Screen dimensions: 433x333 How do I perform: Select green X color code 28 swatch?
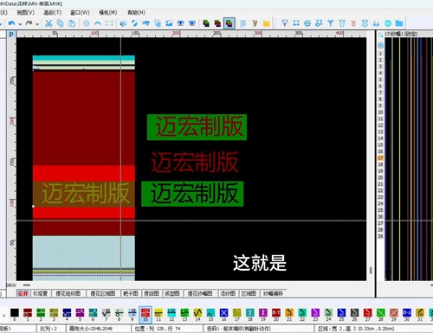click(381, 313)
